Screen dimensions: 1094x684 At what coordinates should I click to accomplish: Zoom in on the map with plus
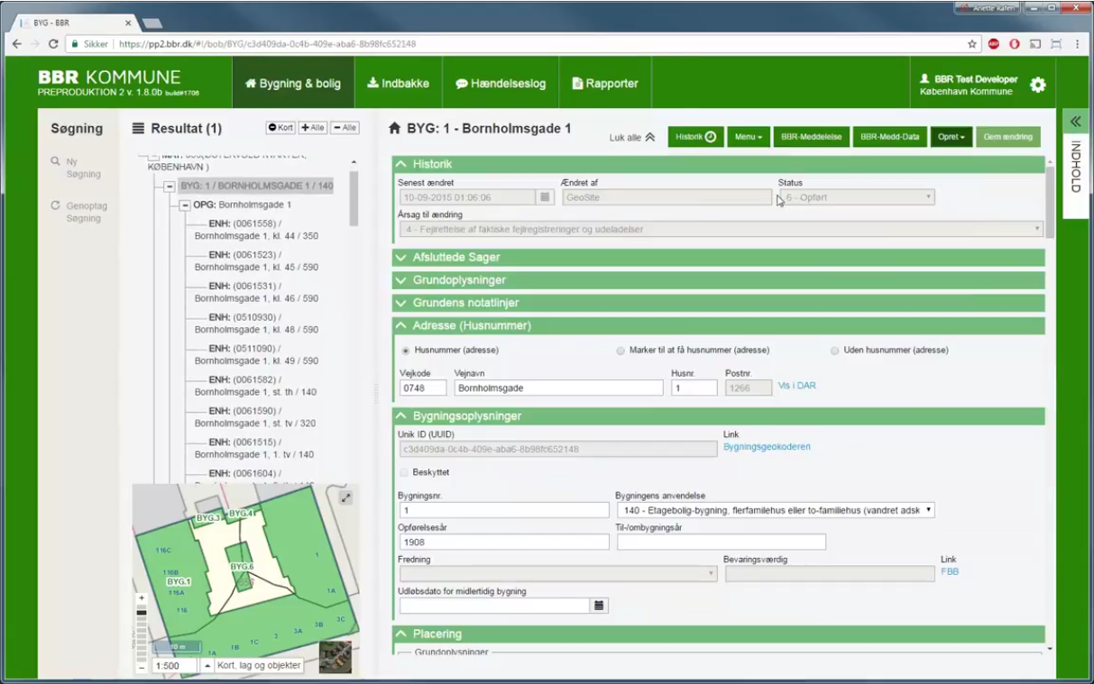[141, 597]
